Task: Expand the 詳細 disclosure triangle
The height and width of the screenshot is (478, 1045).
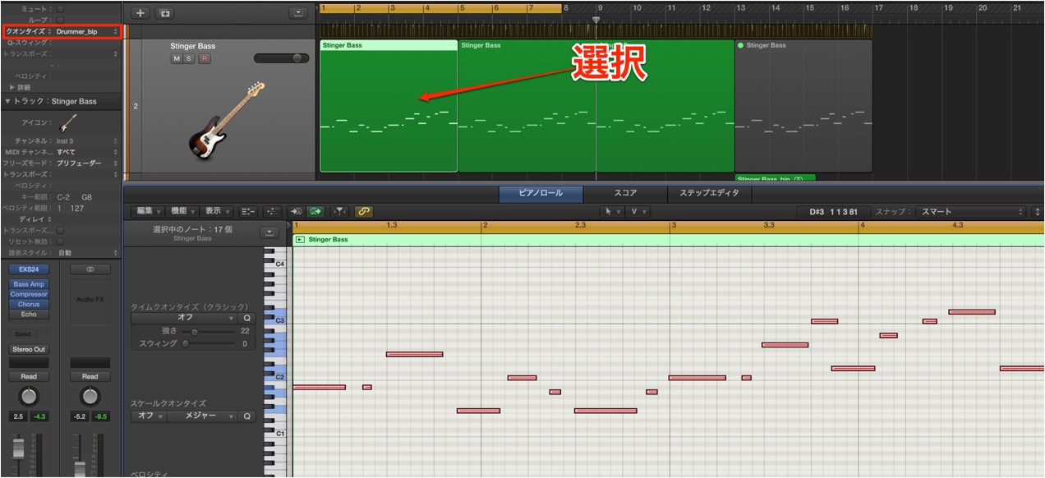Action: (x=12, y=87)
